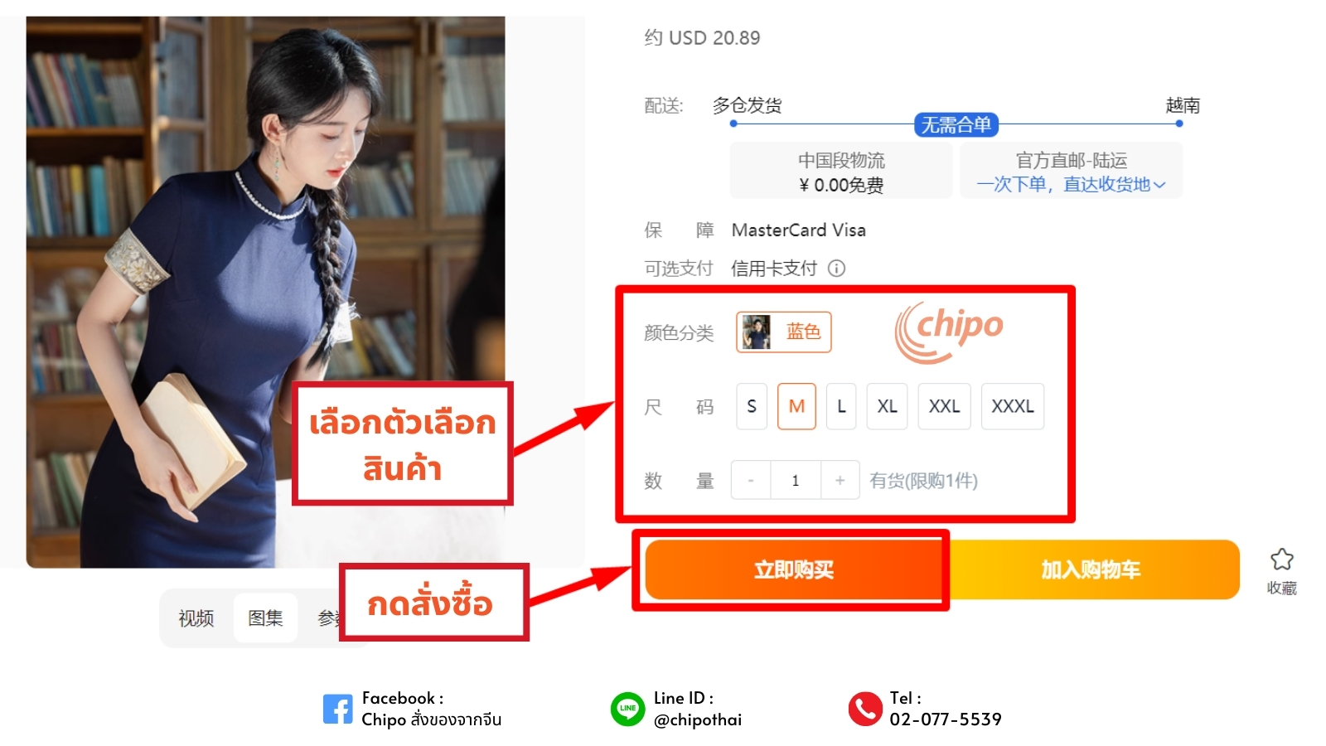
Task: Click the favorite star icon (收藏)
Action: point(1281,559)
